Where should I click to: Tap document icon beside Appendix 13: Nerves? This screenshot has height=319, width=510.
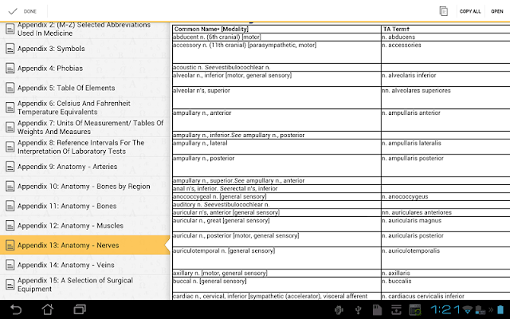10,246
